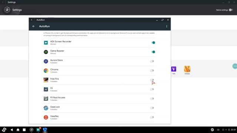Viewport: 237px width, 133px height.
Task: Toggle ADV Screen Recorder autorun switch
Action: tap(153, 43)
